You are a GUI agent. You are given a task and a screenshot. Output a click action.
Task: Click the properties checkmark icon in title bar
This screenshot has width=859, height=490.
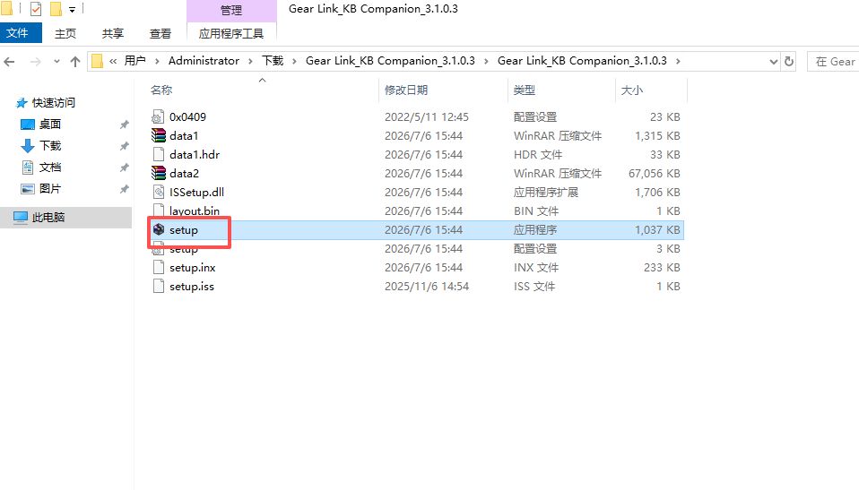(36, 9)
